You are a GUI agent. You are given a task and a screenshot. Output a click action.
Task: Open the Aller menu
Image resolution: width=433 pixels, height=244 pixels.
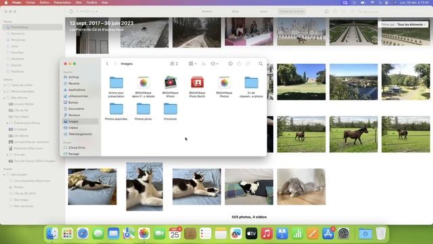pos(78,3)
